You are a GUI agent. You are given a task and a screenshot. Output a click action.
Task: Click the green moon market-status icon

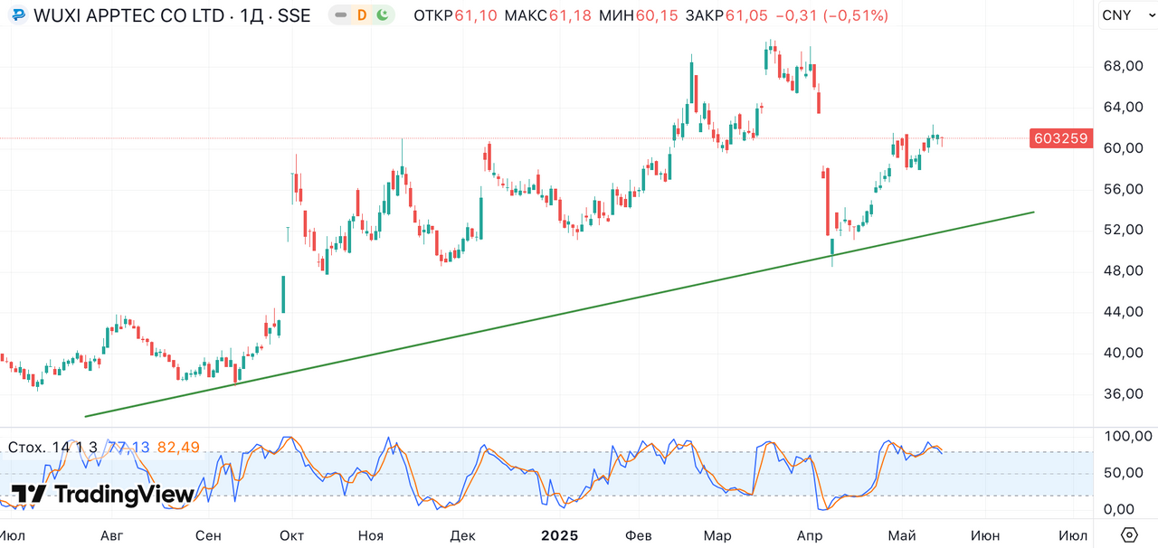pos(383,15)
